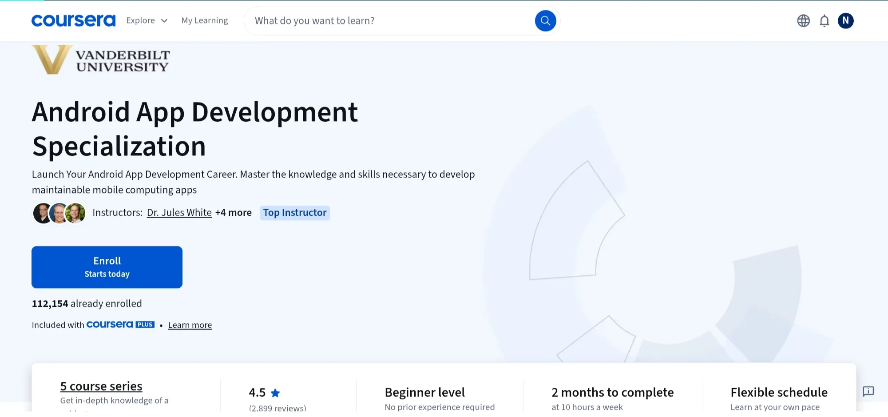Screen dimensions: 888x417
Task: Click the blue rating star icon
Action: [x=275, y=393]
